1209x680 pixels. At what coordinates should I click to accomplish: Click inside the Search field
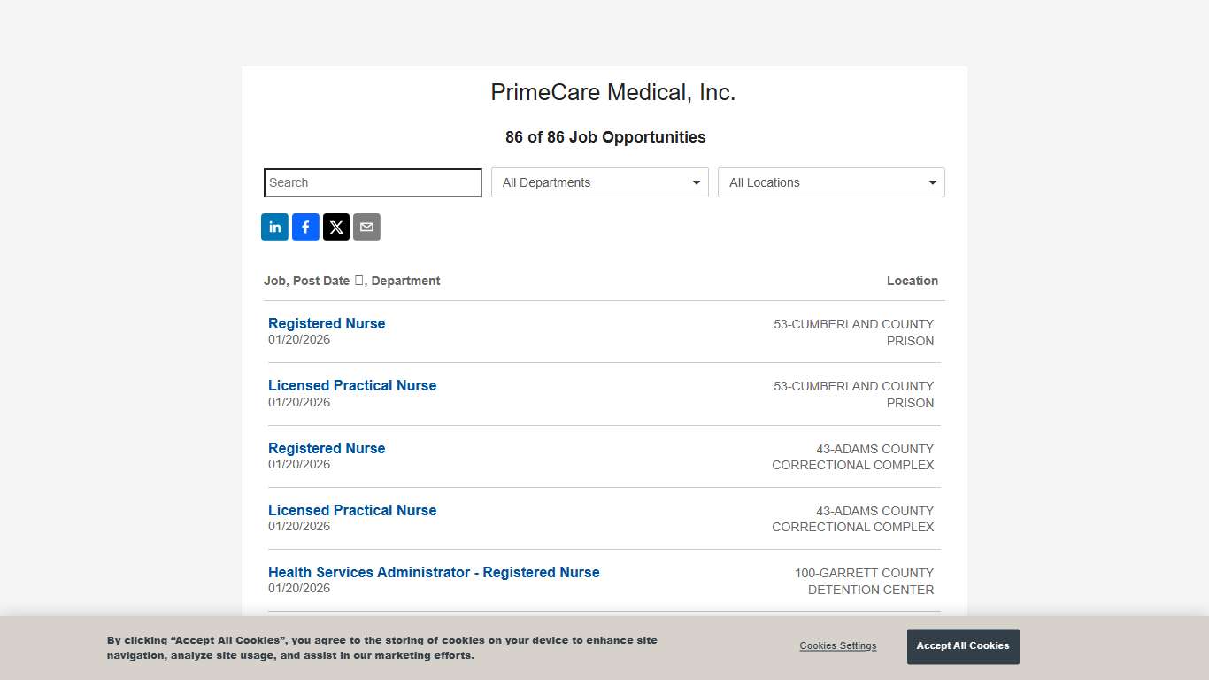[x=372, y=182]
